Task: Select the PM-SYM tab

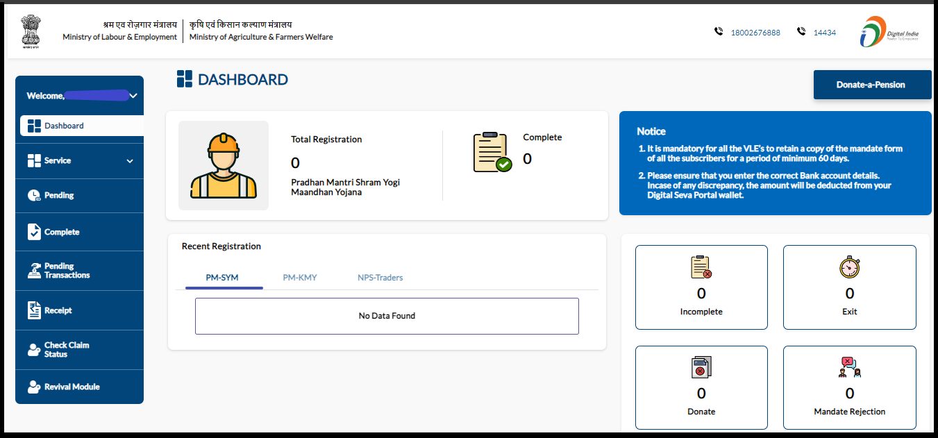Action: pos(222,278)
